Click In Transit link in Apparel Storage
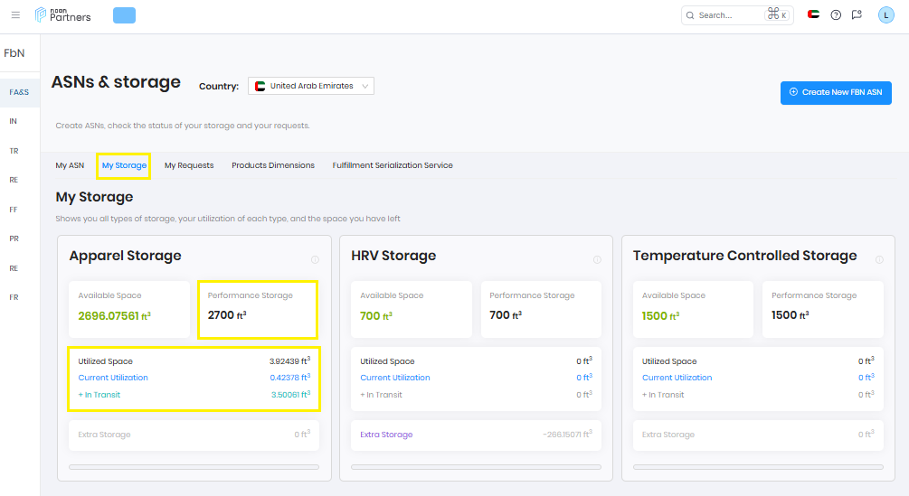Image resolution: width=909 pixels, height=496 pixels. [x=99, y=395]
